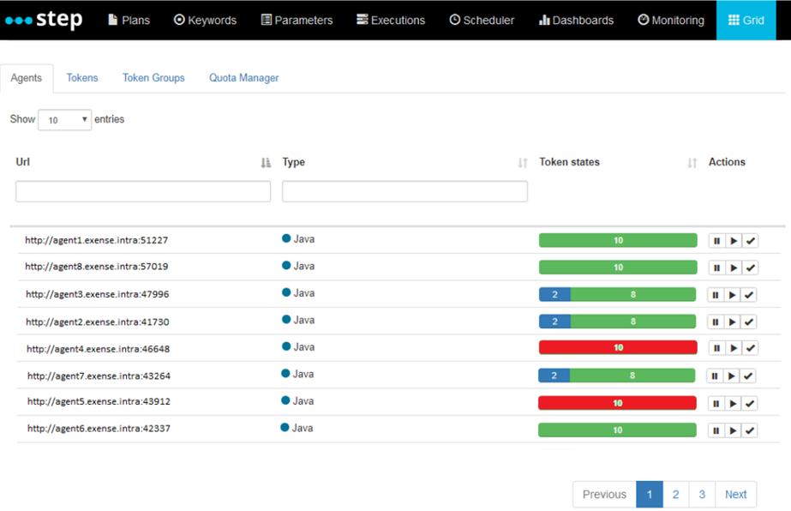
Task: Go to page 3 of the agent list
Action: tap(702, 494)
